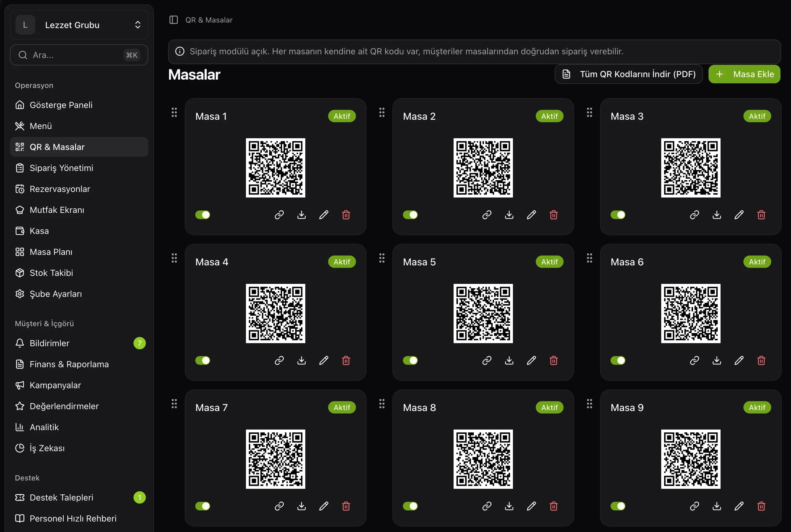This screenshot has width=791, height=532.
Task: Copy link icon on Masa 9
Action: coord(695,506)
